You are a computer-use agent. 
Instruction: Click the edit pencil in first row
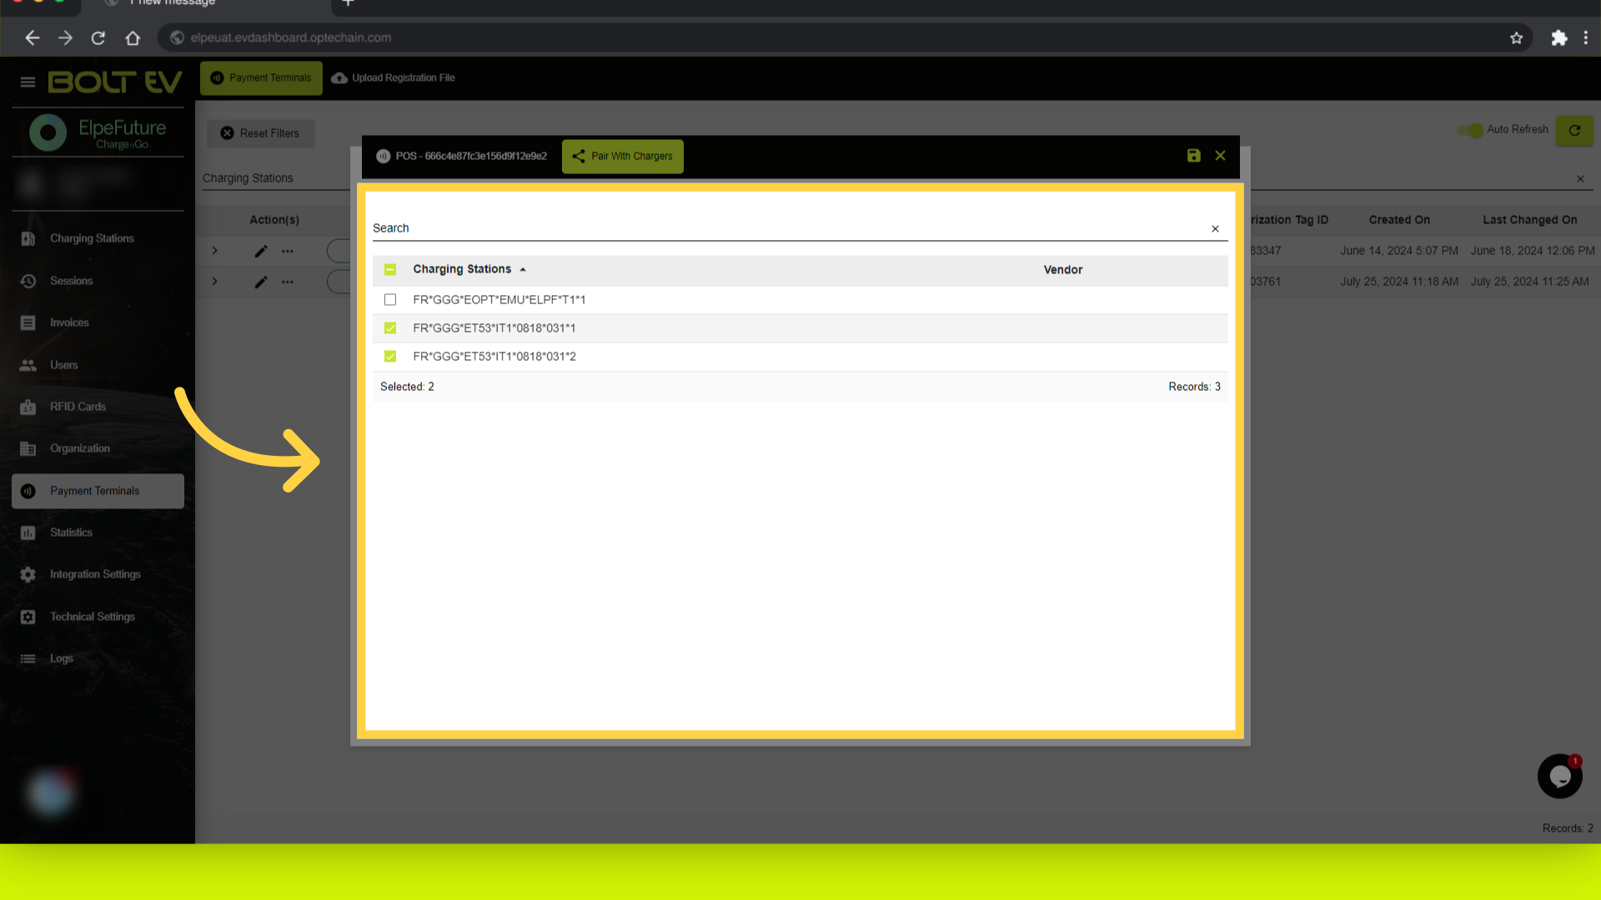[x=261, y=251]
